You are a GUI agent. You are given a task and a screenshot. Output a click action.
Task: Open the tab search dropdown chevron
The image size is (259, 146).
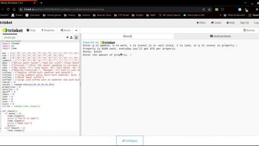click(245, 3)
